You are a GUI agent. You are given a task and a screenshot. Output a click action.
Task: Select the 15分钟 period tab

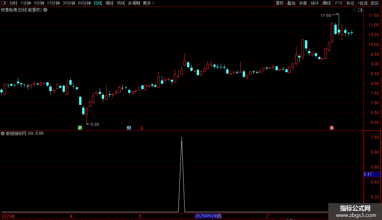53,3
